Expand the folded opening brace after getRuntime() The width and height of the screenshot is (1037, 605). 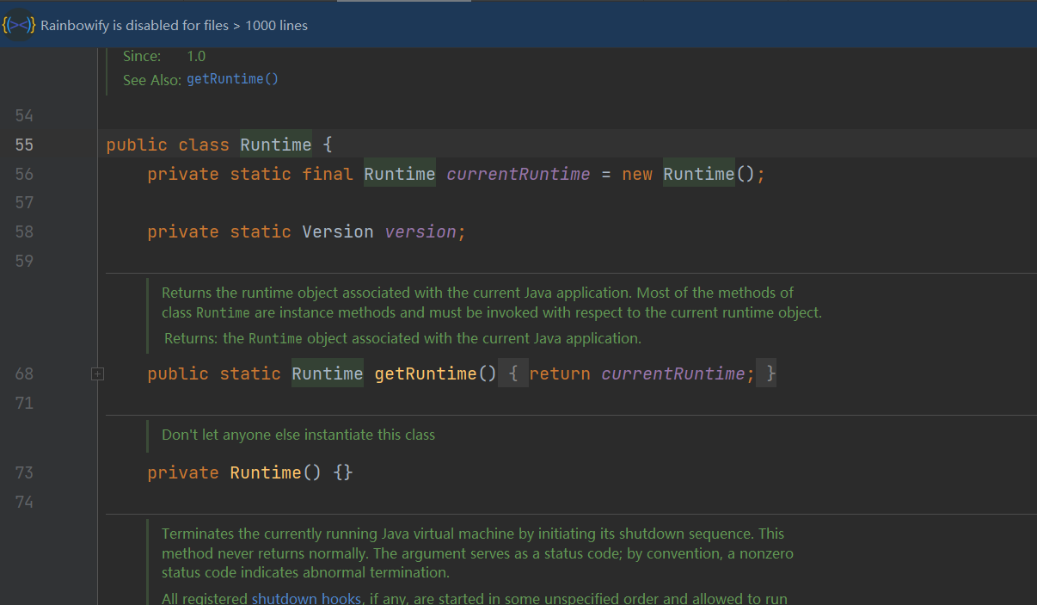[x=512, y=373]
